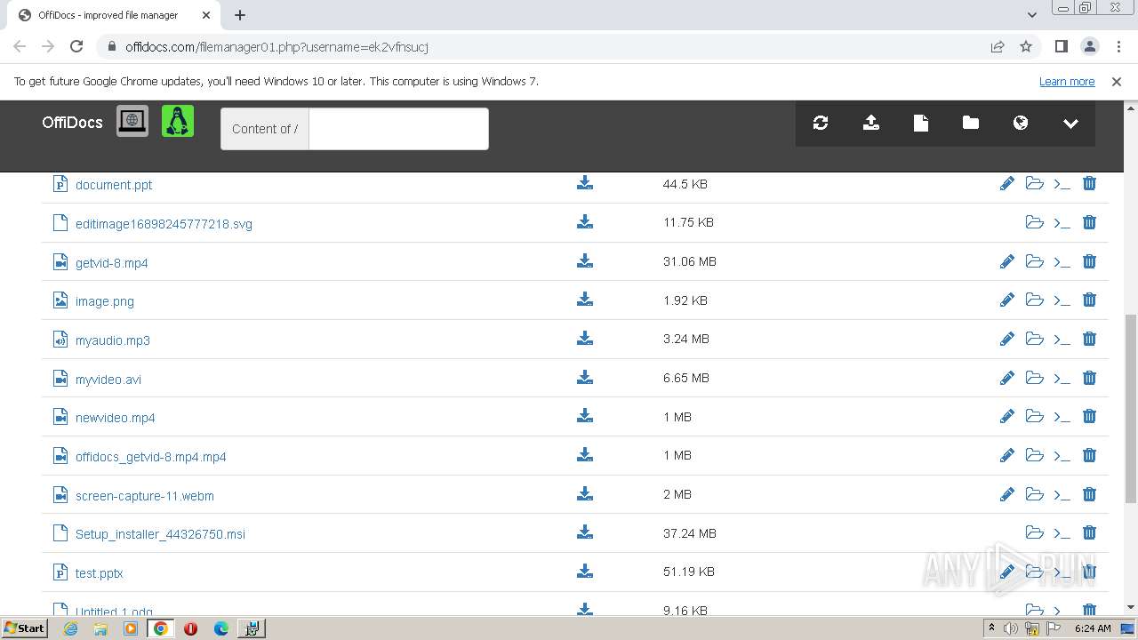The image size is (1138, 640).
Task: Download image.png
Action: coord(585,300)
